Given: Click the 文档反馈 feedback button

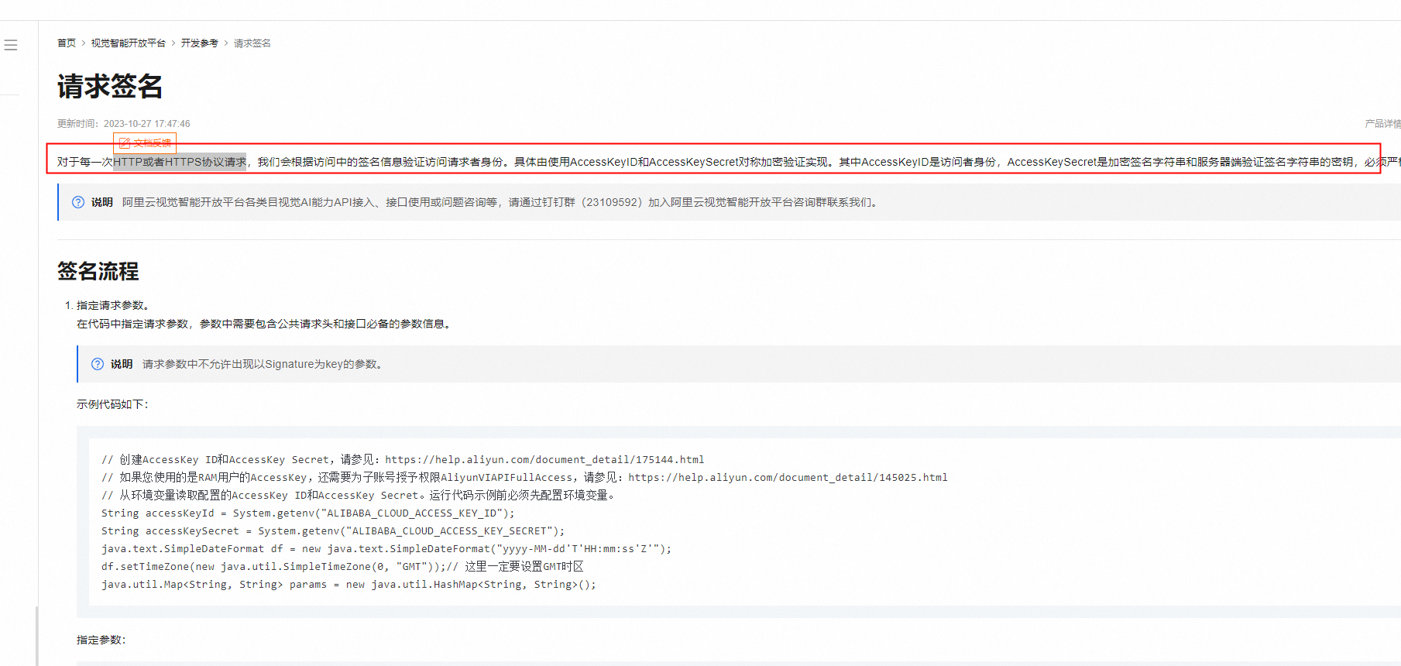Looking at the screenshot, I should (145, 143).
